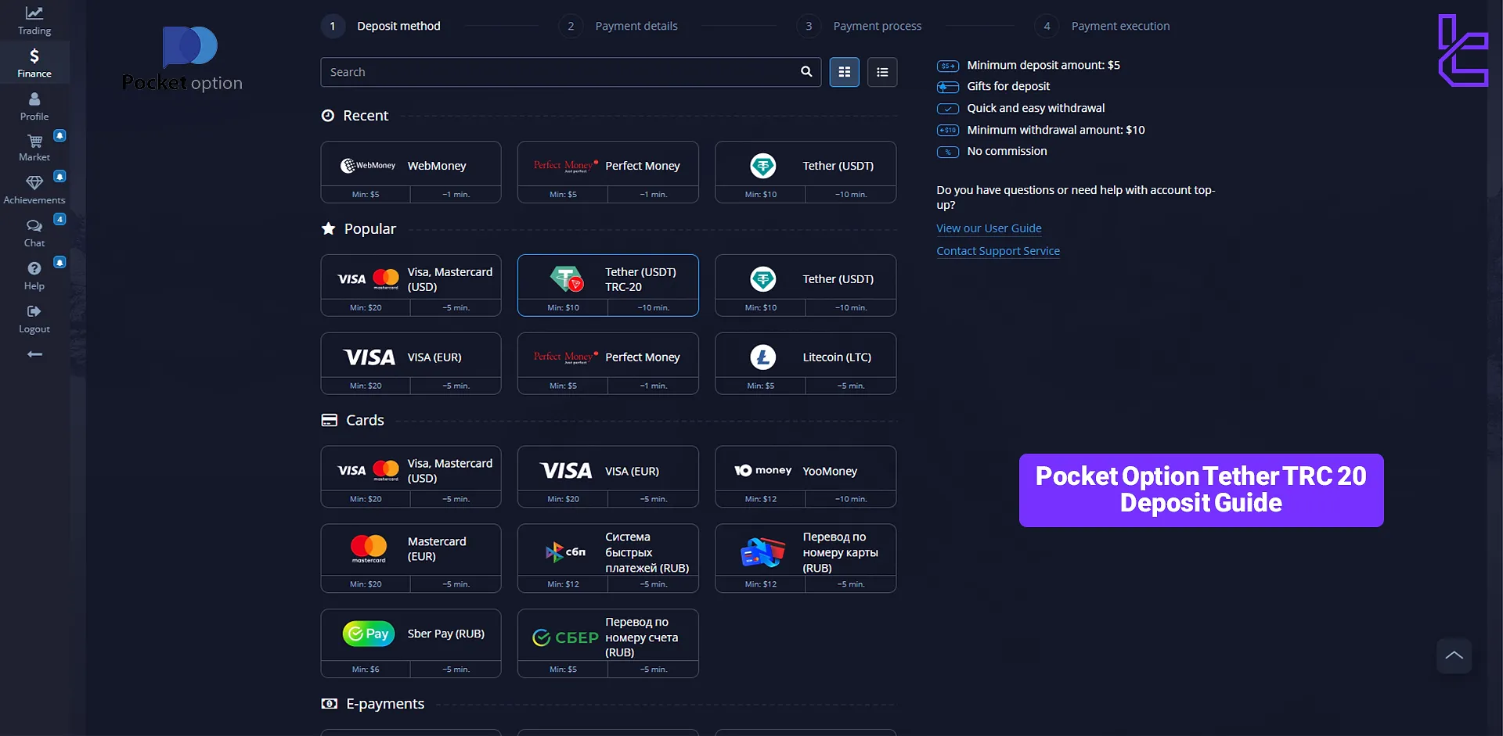Select Perfect Money under Recent
The image size is (1503, 736).
point(608,172)
